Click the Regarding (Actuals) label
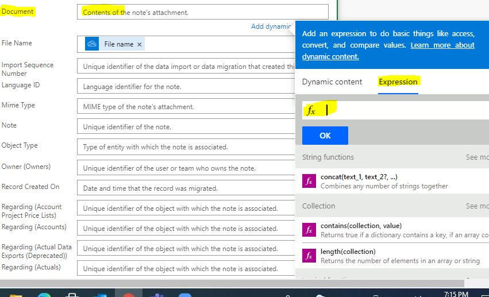This screenshot has height=297, width=489. 31,267
